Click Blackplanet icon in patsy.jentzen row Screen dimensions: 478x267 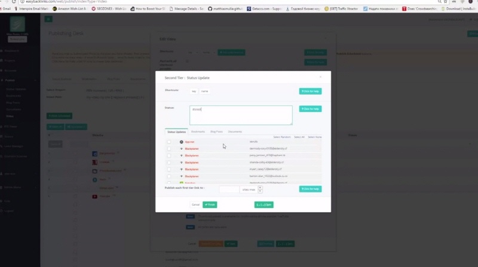pyautogui.click(x=182, y=156)
